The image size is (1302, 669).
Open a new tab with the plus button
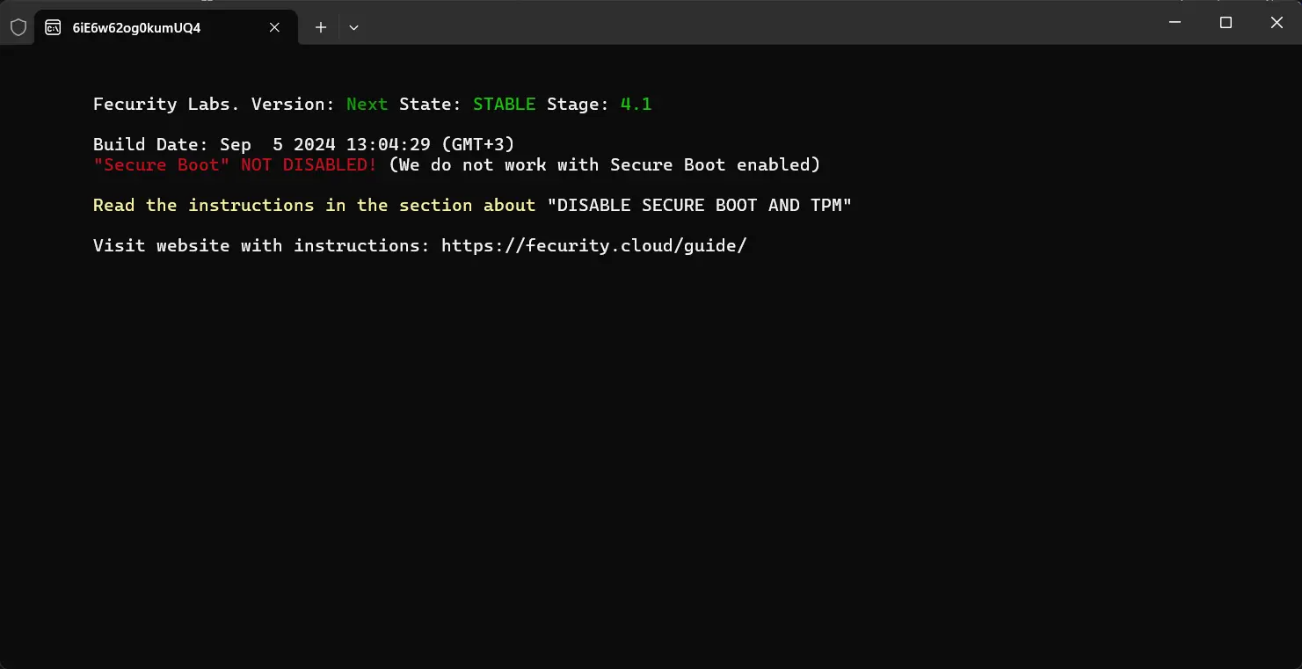tap(321, 27)
